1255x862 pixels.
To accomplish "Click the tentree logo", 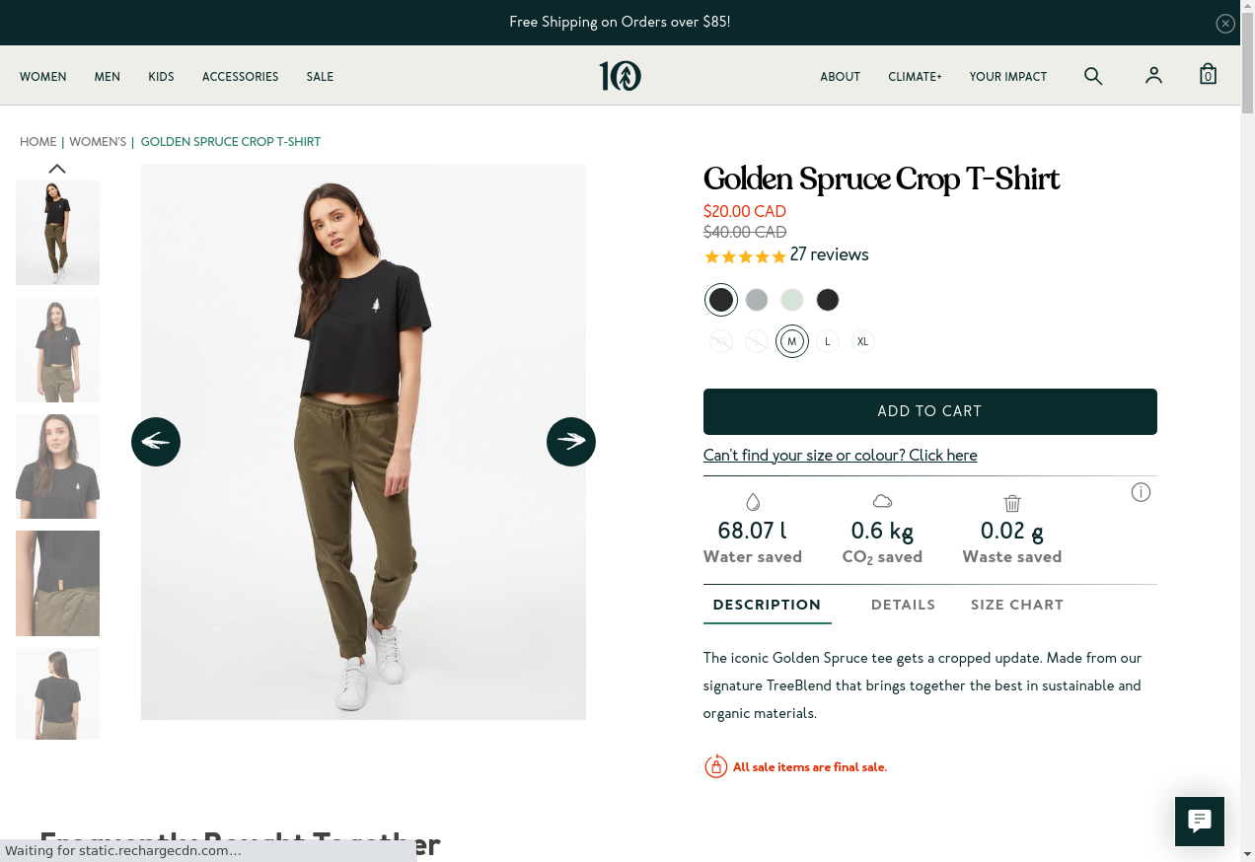I will [620, 76].
